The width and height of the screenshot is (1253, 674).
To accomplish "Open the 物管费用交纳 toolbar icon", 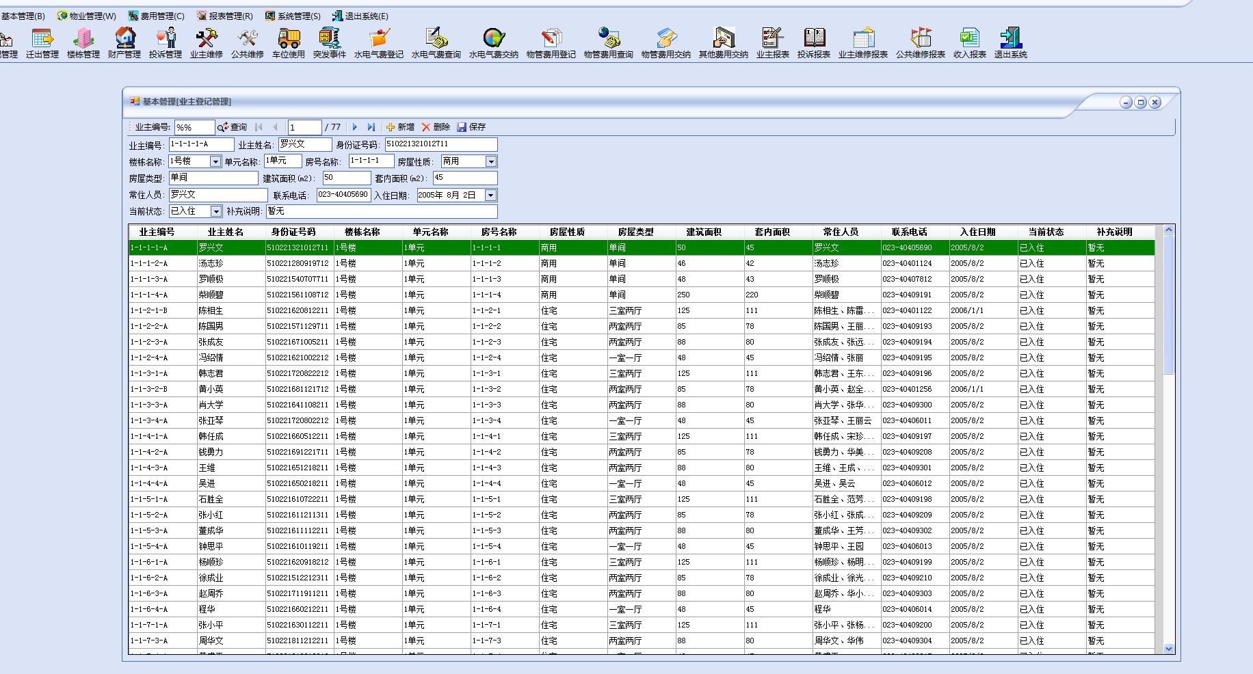I will (x=666, y=43).
